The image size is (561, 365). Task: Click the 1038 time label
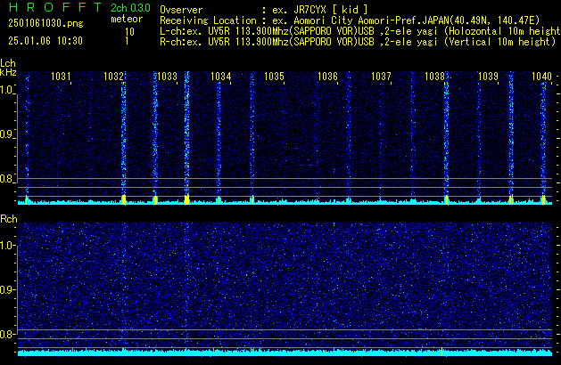click(x=434, y=76)
